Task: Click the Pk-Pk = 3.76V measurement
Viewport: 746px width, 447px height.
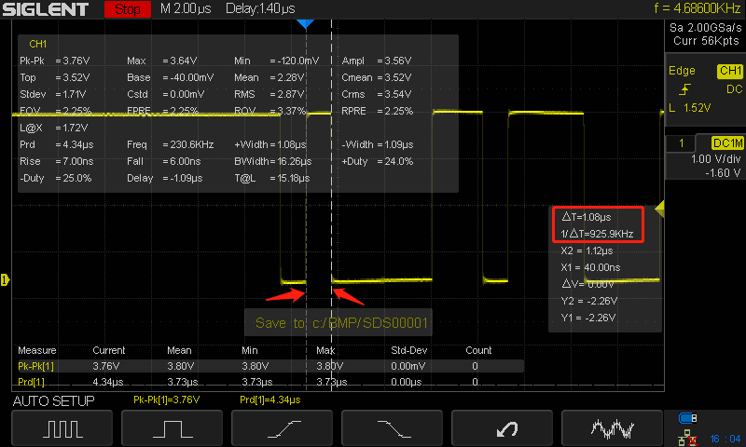Action: click(x=55, y=61)
